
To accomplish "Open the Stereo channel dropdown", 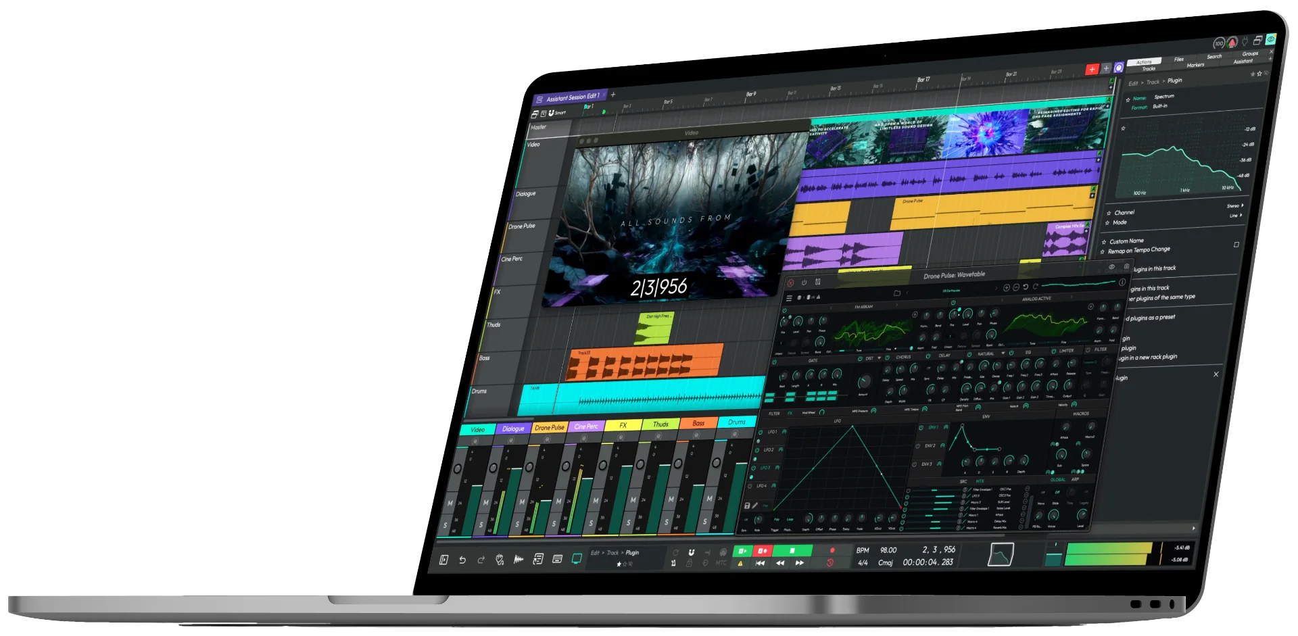I will point(1235,205).
